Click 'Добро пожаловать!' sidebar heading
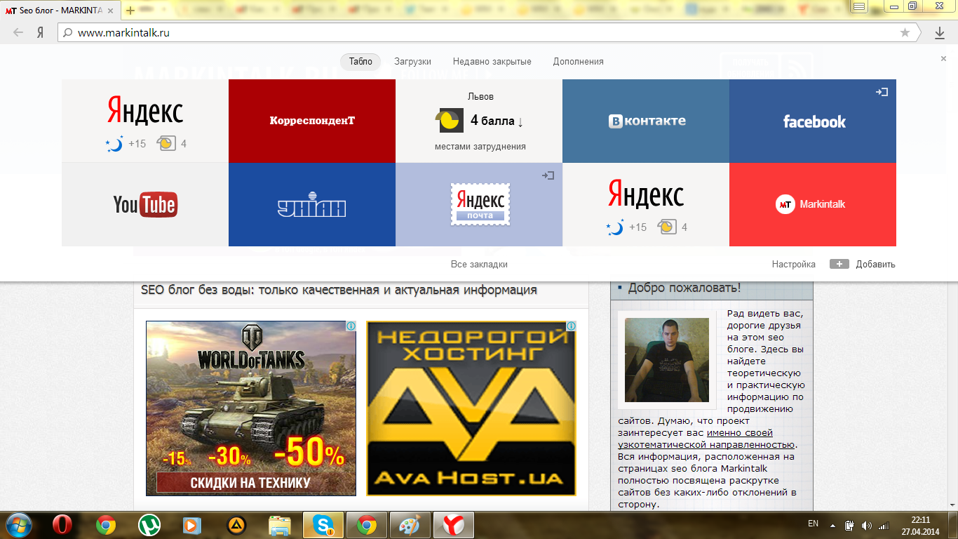 pyautogui.click(x=684, y=288)
